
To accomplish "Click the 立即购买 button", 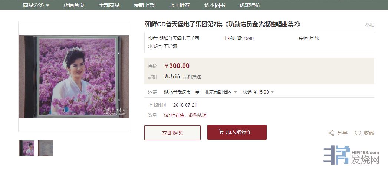I will 172,133.
